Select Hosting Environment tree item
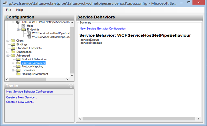The height and width of the screenshot is (126, 207). click(x=35, y=74)
